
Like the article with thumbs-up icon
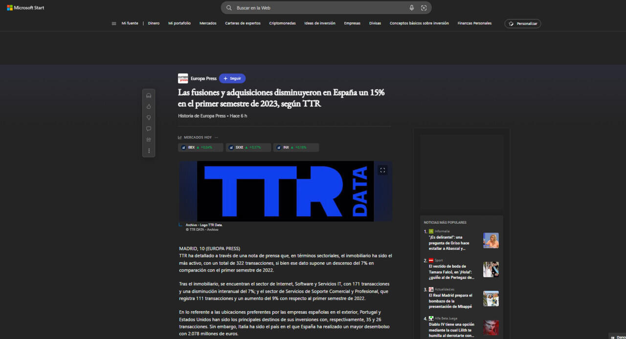coord(149,106)
